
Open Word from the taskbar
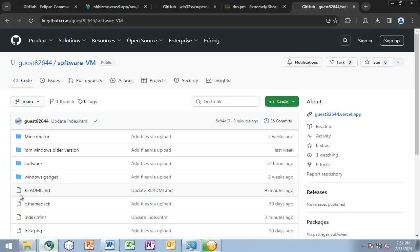point(110,245)
